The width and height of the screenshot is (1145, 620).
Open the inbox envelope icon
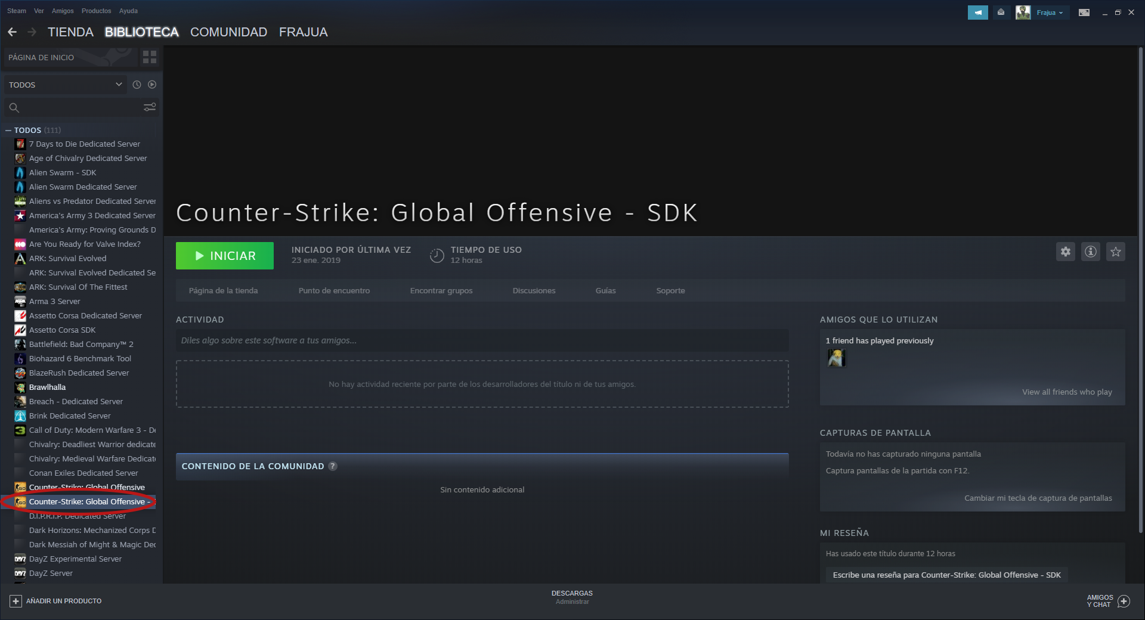coord(1001,13)
